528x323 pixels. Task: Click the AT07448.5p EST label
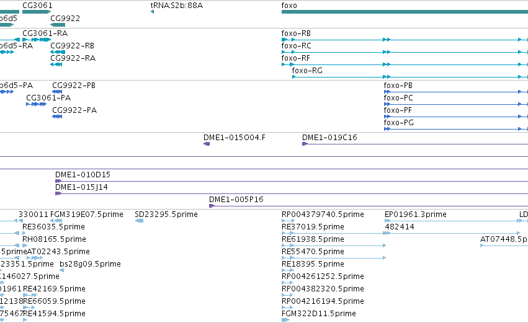(504, 239)
